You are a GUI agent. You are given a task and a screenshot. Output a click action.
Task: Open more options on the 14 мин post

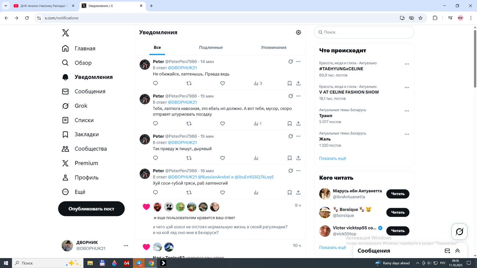[x=298, y=62]
